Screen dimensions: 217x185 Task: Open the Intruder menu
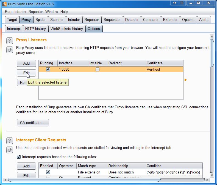[x=20, y=12]
